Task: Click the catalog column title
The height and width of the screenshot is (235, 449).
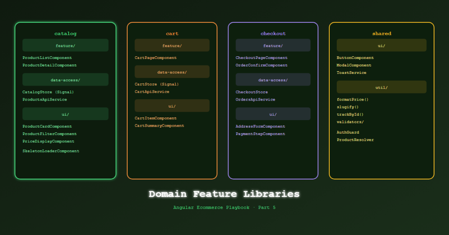Action: [65, 34]
